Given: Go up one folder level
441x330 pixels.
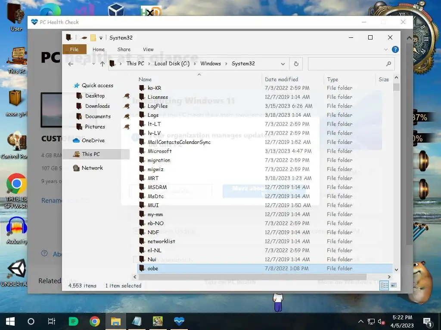Looking at the screenshot, I should point(102,64).
